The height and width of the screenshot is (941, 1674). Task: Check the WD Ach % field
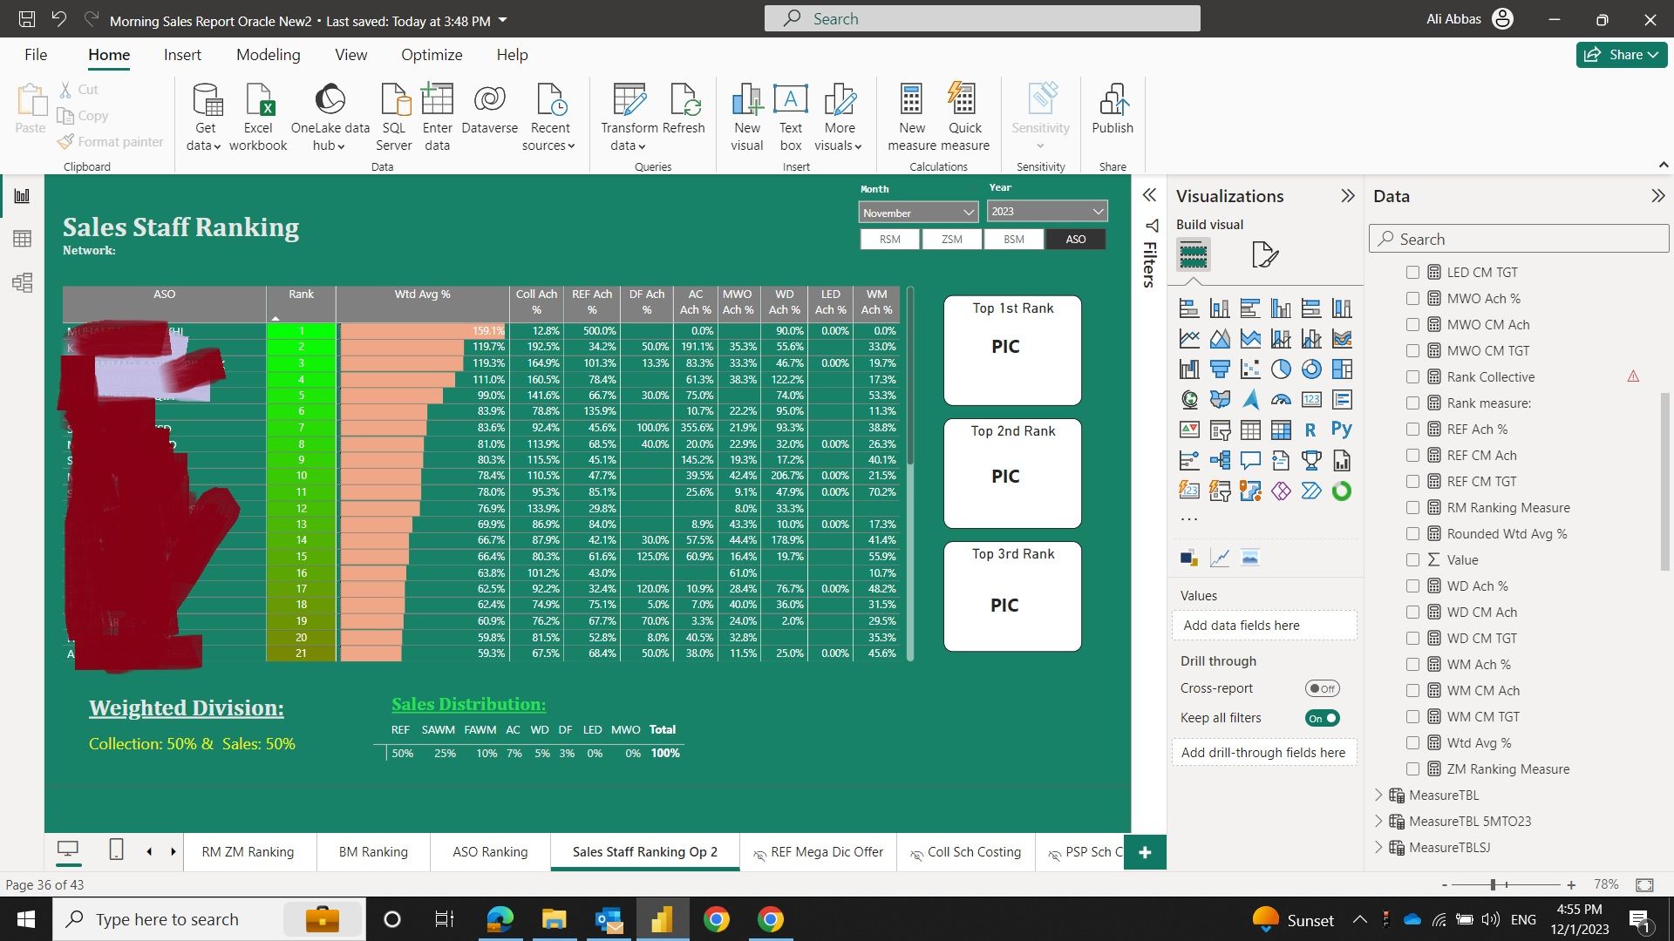point(1412,586)
